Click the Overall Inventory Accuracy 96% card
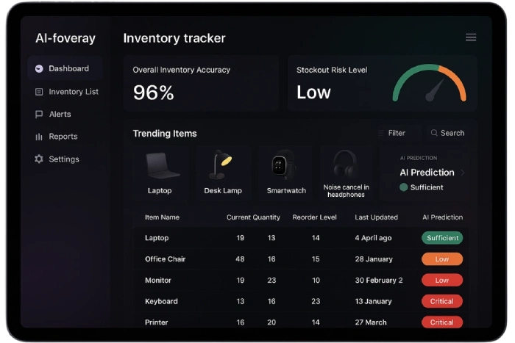 (201, 83)
